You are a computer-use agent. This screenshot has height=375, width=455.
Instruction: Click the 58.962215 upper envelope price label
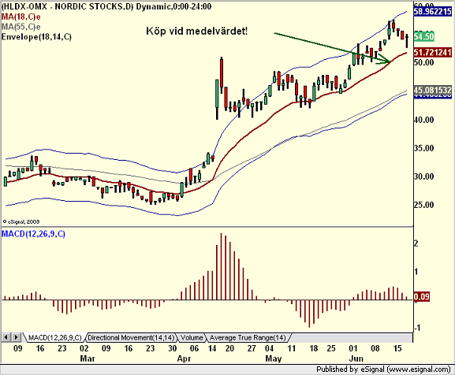(433, 11)
